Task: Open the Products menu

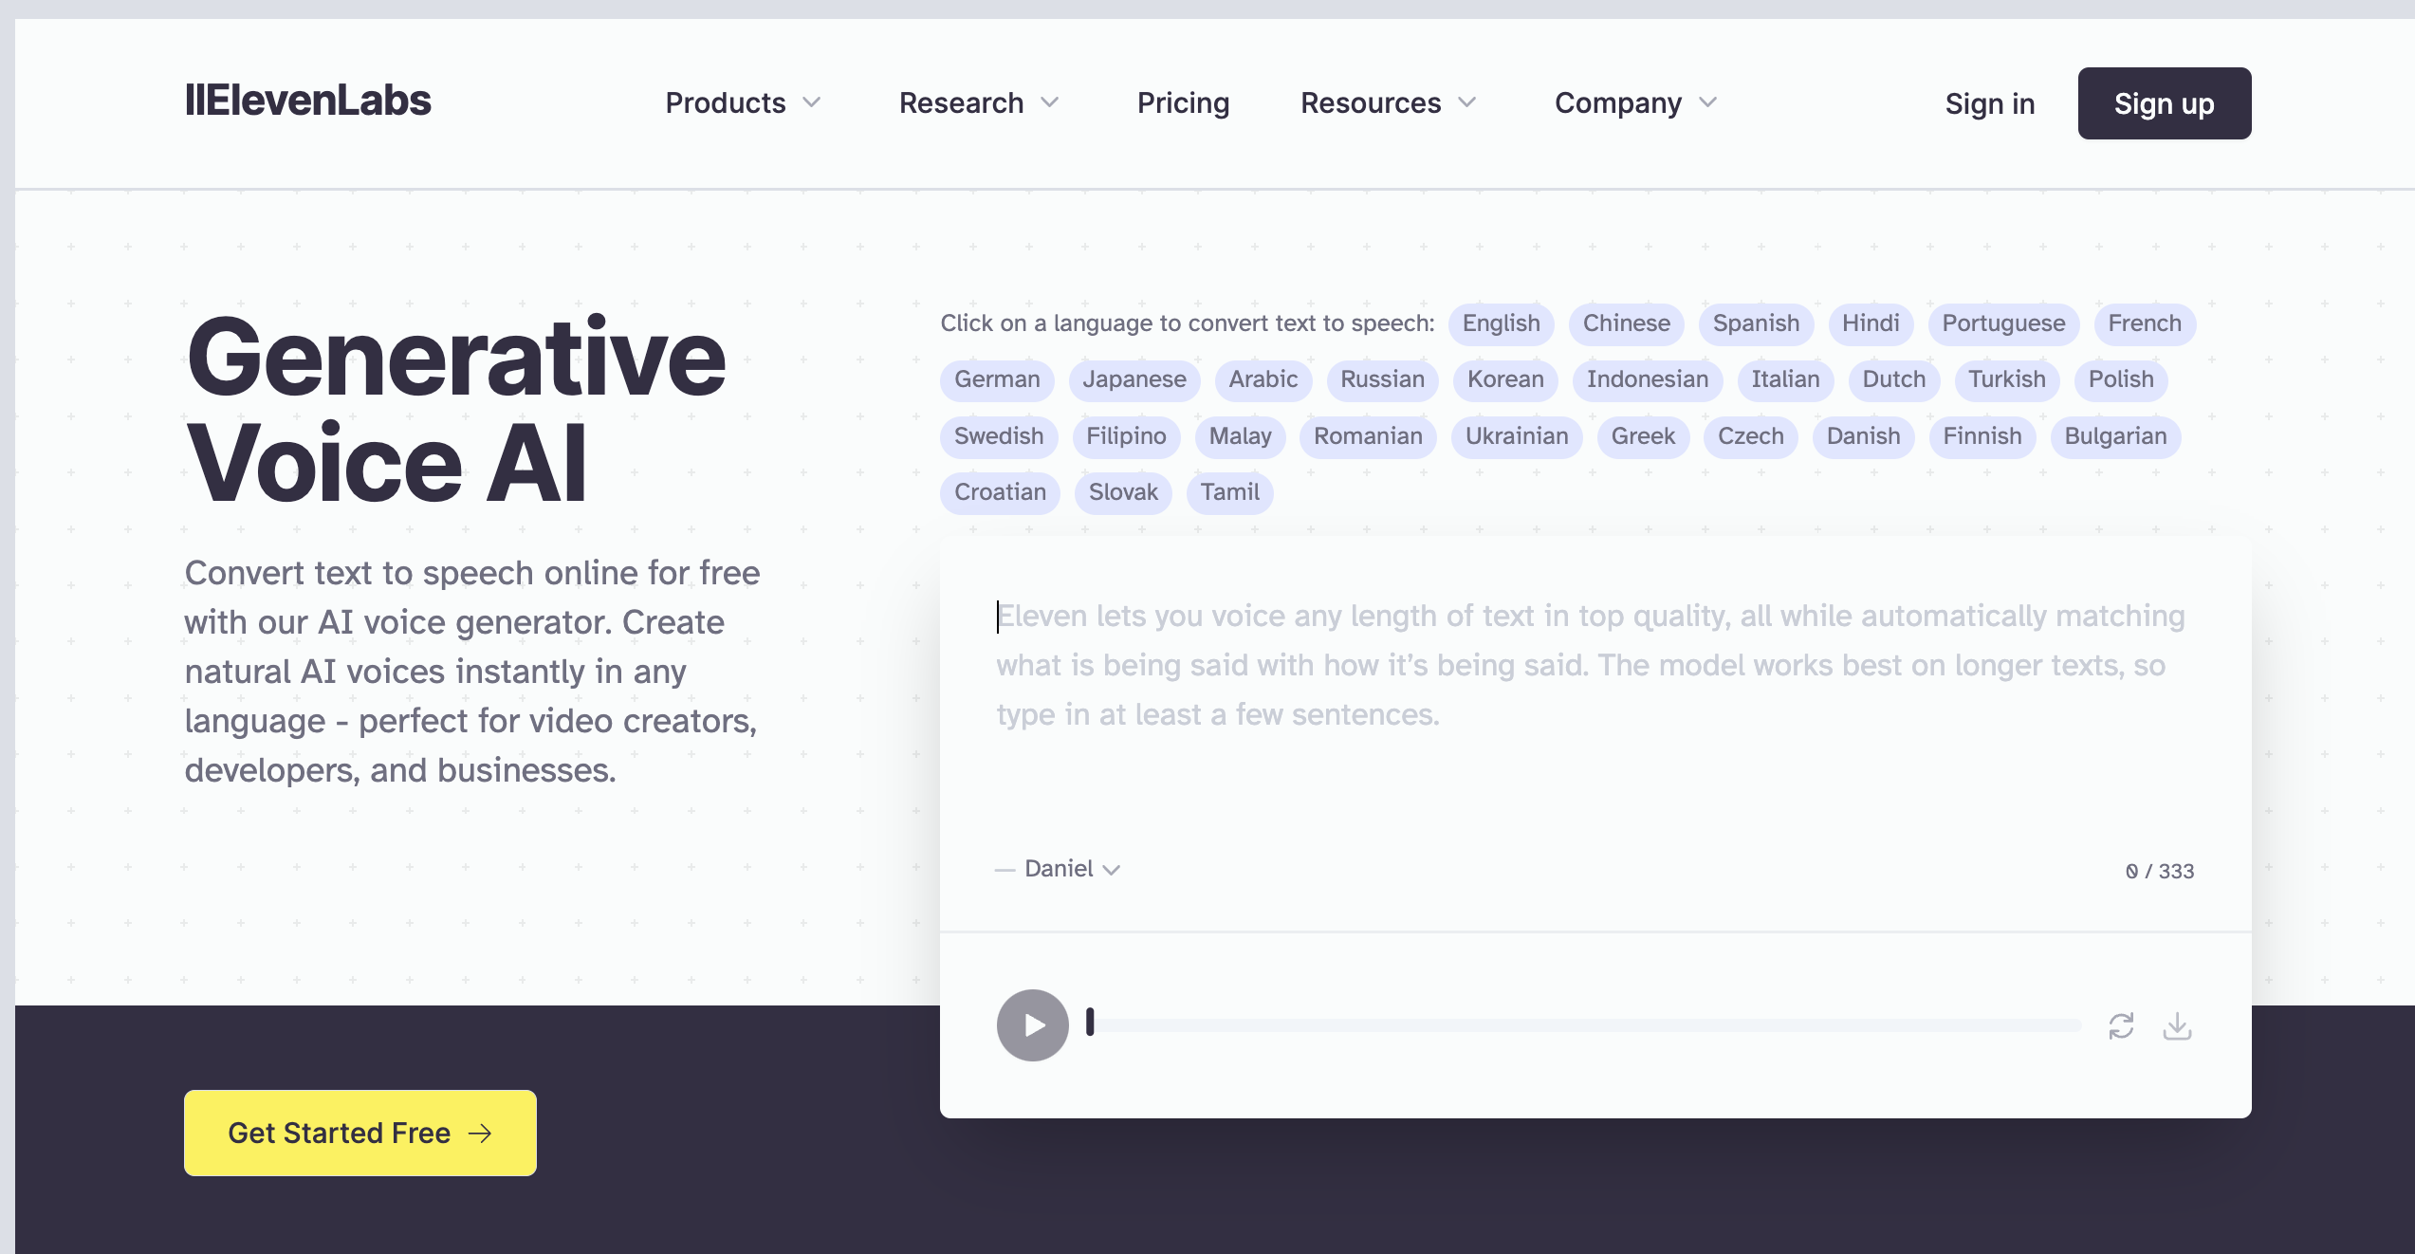Action: 743,102
